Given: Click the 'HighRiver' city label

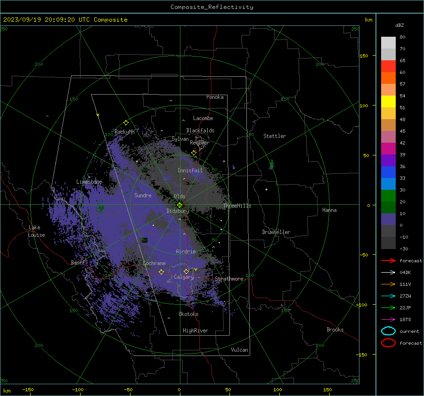Looking at the screenshot, I should tap(196, 331).
